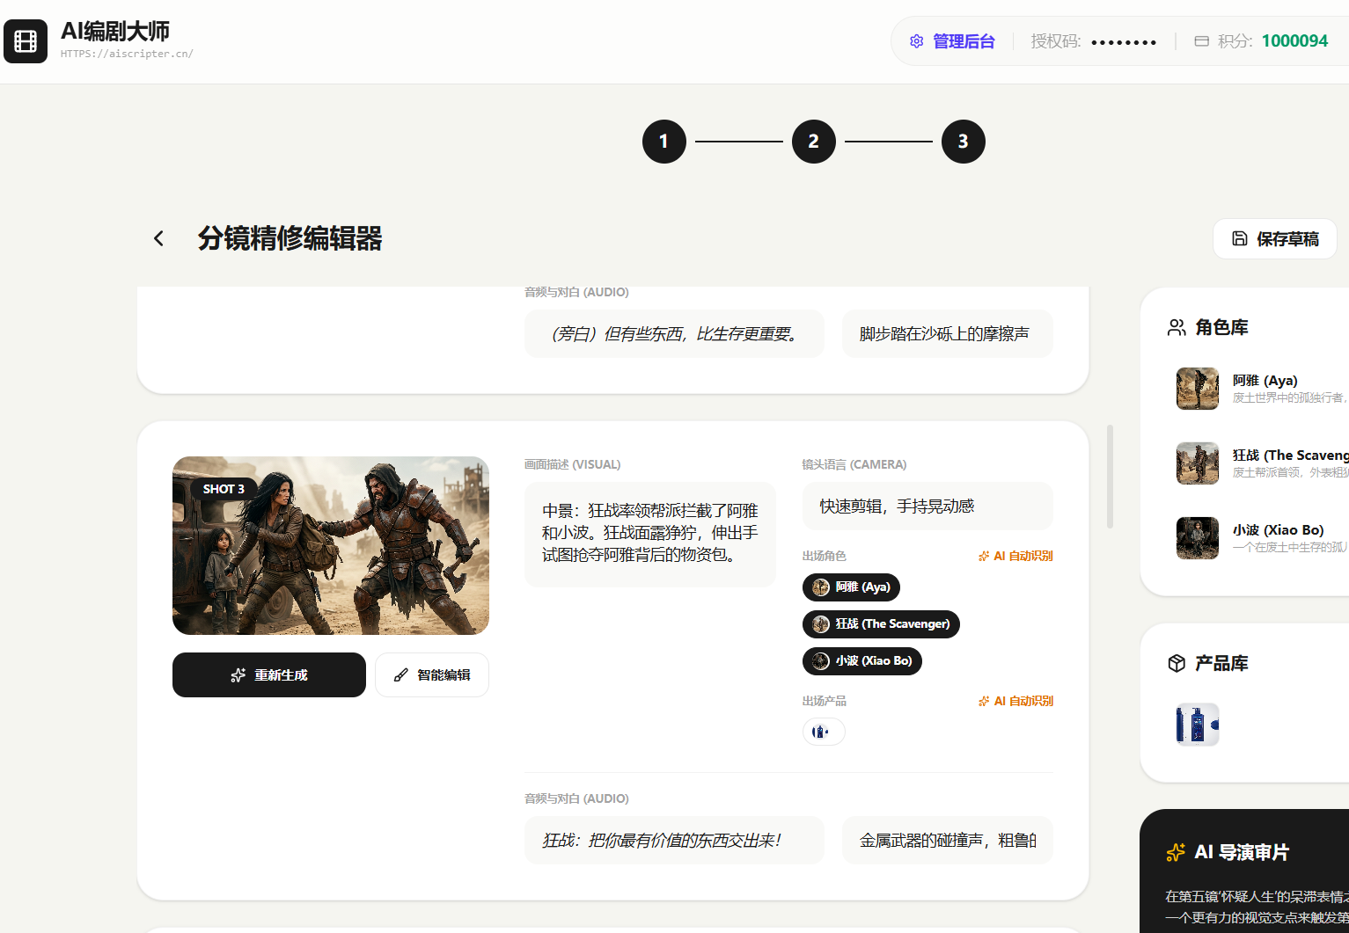
Task: Toggle the 小波 (Xiao Bo) character tag
Action: tap(861, 661)
